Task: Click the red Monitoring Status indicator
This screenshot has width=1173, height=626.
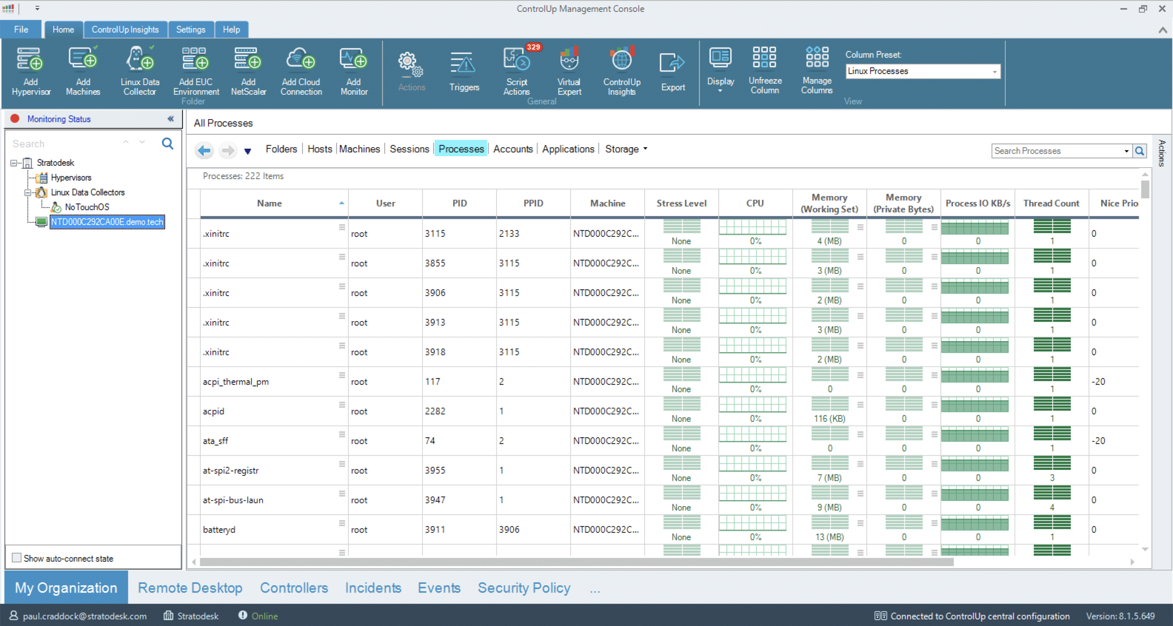Action: (x=15, y=119)
